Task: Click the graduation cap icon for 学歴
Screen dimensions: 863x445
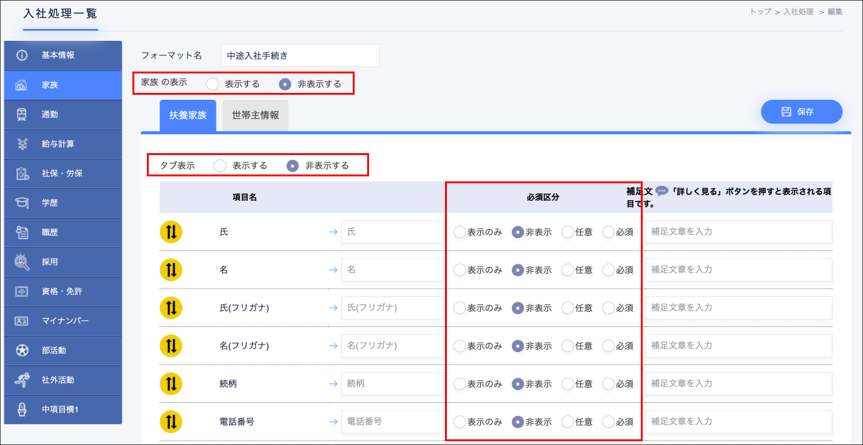Action: (22, 203)
